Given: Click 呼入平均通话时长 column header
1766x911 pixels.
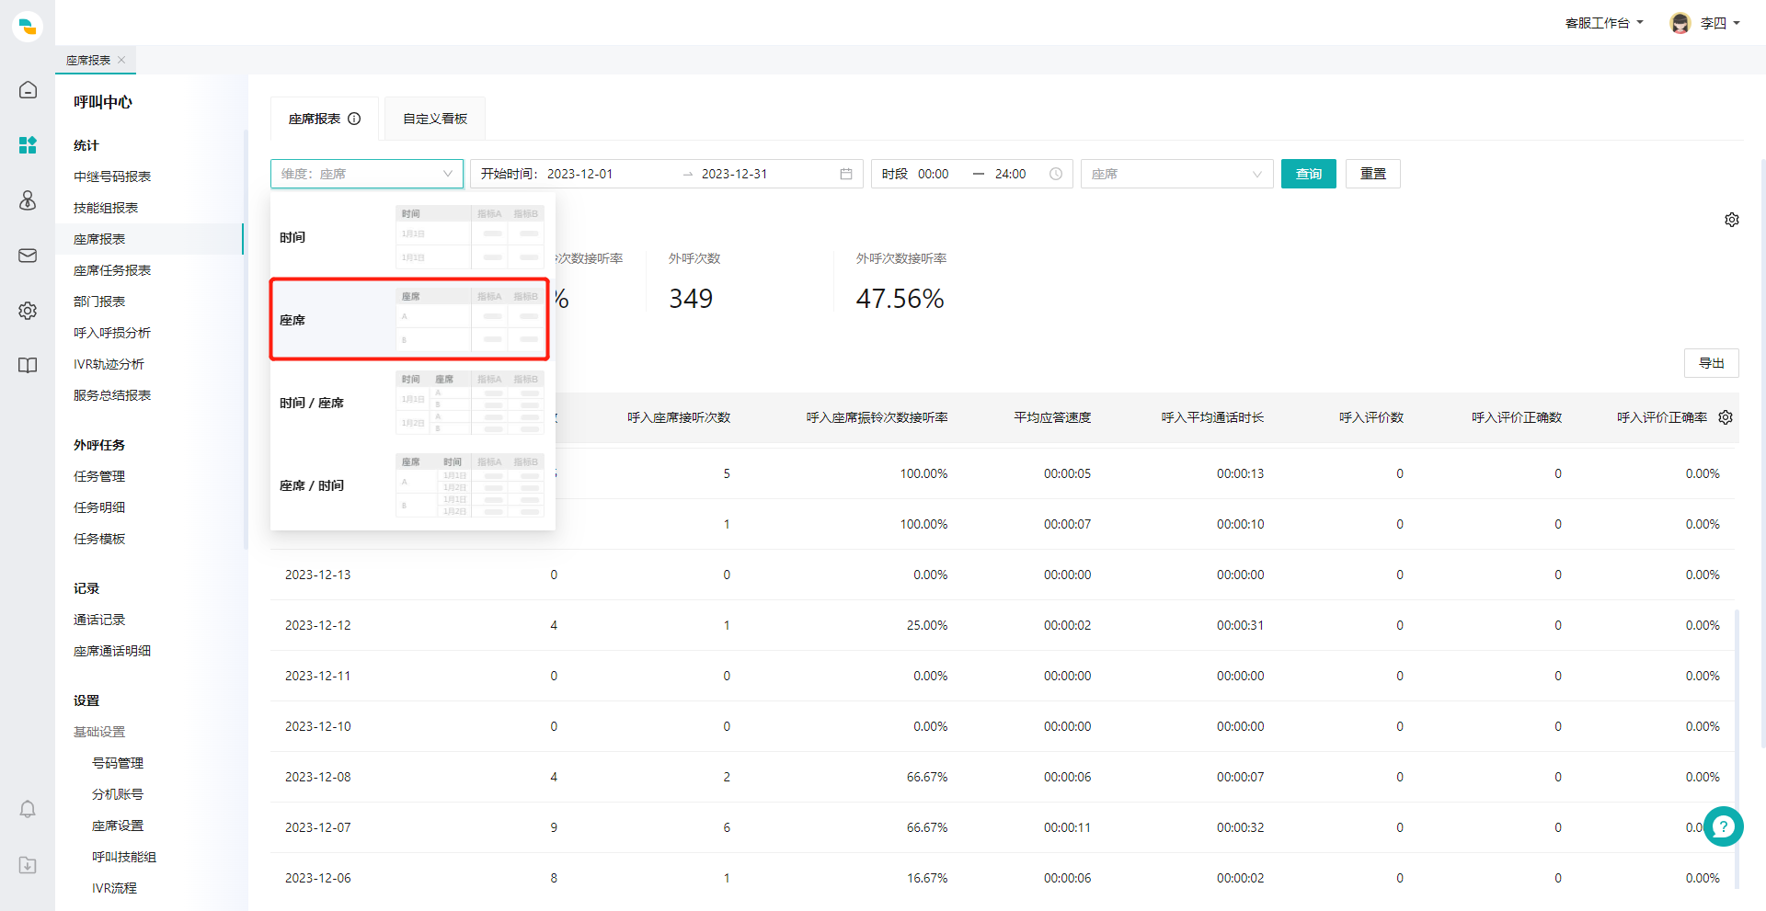Looking at the screenshot, I should coord(1212,417).
